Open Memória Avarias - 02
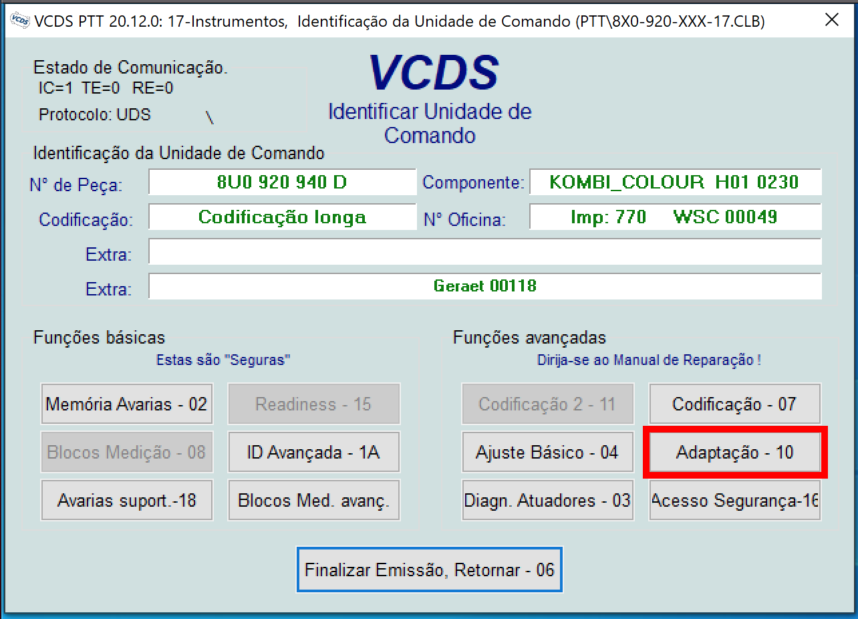This screenshot has width=858, height=619. 127,404
